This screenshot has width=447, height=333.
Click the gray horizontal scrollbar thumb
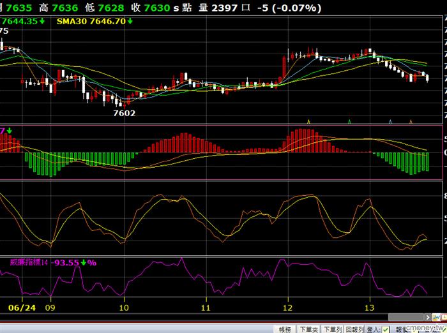click(406, 317)
